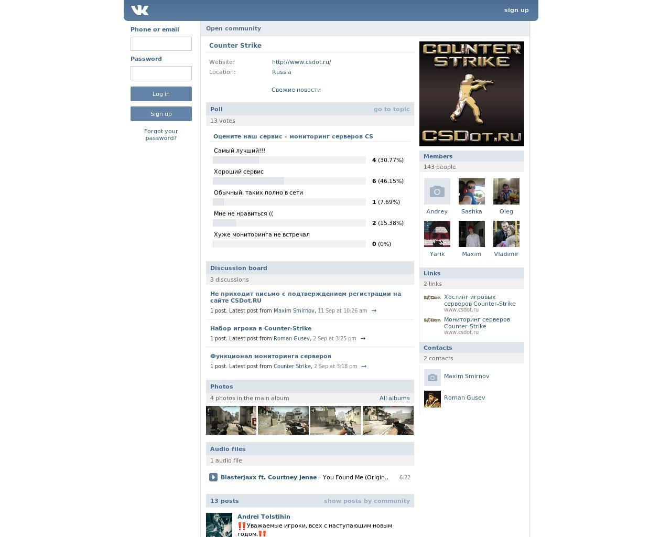This screenshot has width=671, height=537.
Task: Open Roman Gusev's contact avatar
Action: click(432, 399)
